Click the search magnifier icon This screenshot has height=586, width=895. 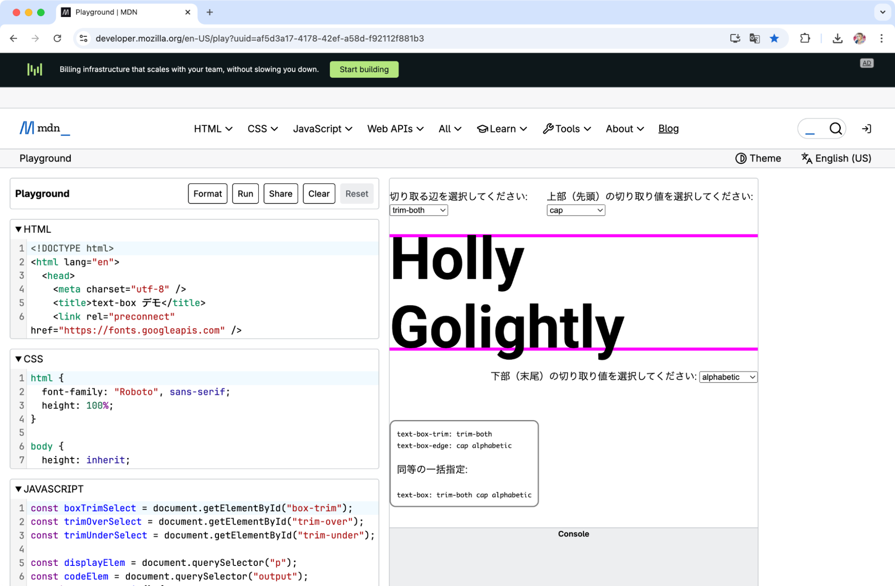(835, 129)
